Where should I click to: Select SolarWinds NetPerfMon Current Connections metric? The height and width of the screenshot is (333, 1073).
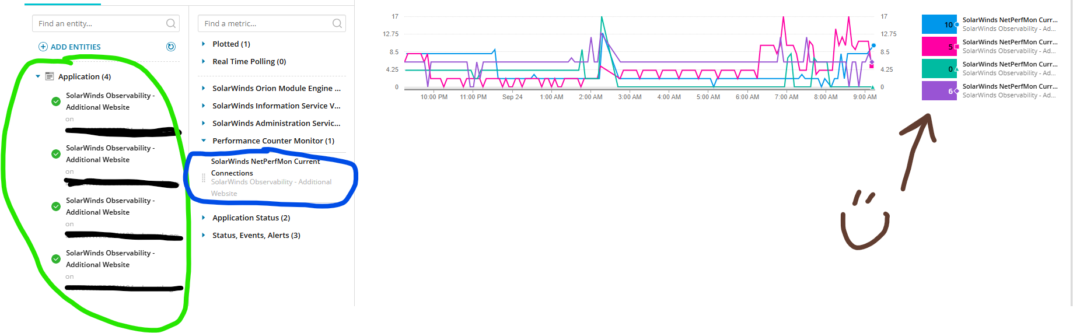(265, 167)
